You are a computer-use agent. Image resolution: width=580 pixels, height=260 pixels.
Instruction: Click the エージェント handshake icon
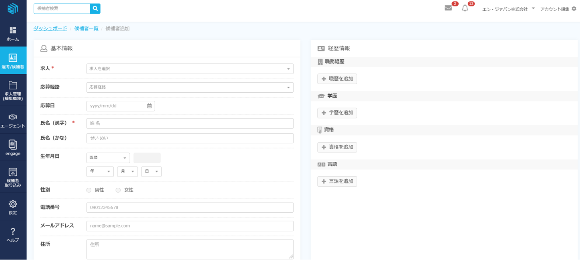click(13, 117)
